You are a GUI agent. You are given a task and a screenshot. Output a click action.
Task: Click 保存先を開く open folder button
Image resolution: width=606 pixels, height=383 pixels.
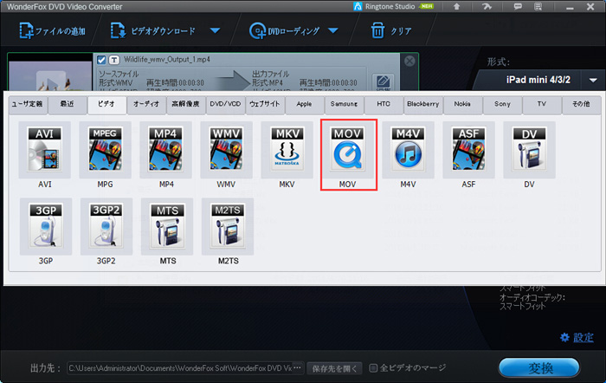click(335, 368)
